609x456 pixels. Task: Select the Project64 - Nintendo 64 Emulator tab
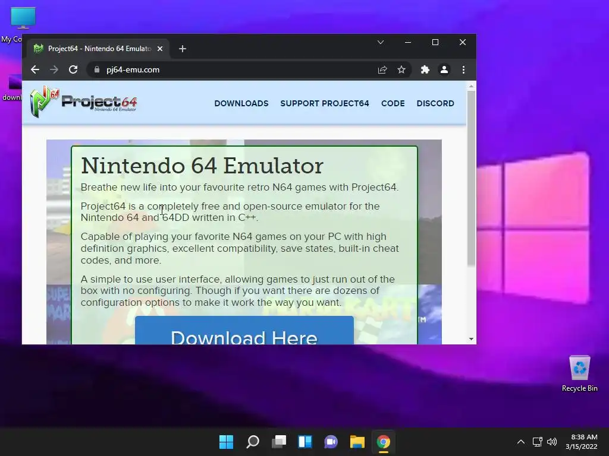(98, 49)
